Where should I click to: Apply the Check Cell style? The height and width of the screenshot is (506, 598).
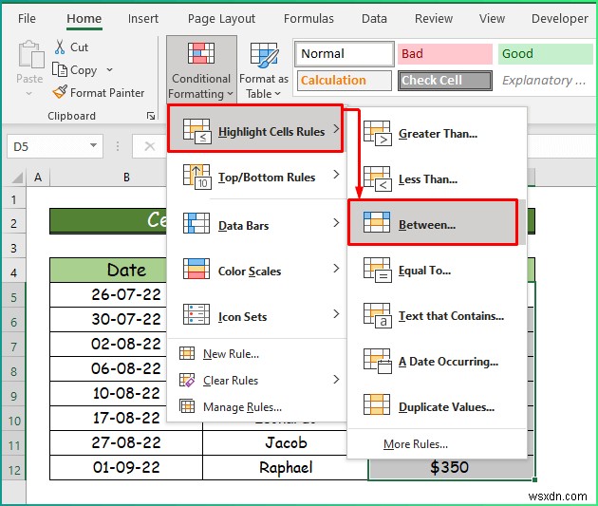point(445,81)
